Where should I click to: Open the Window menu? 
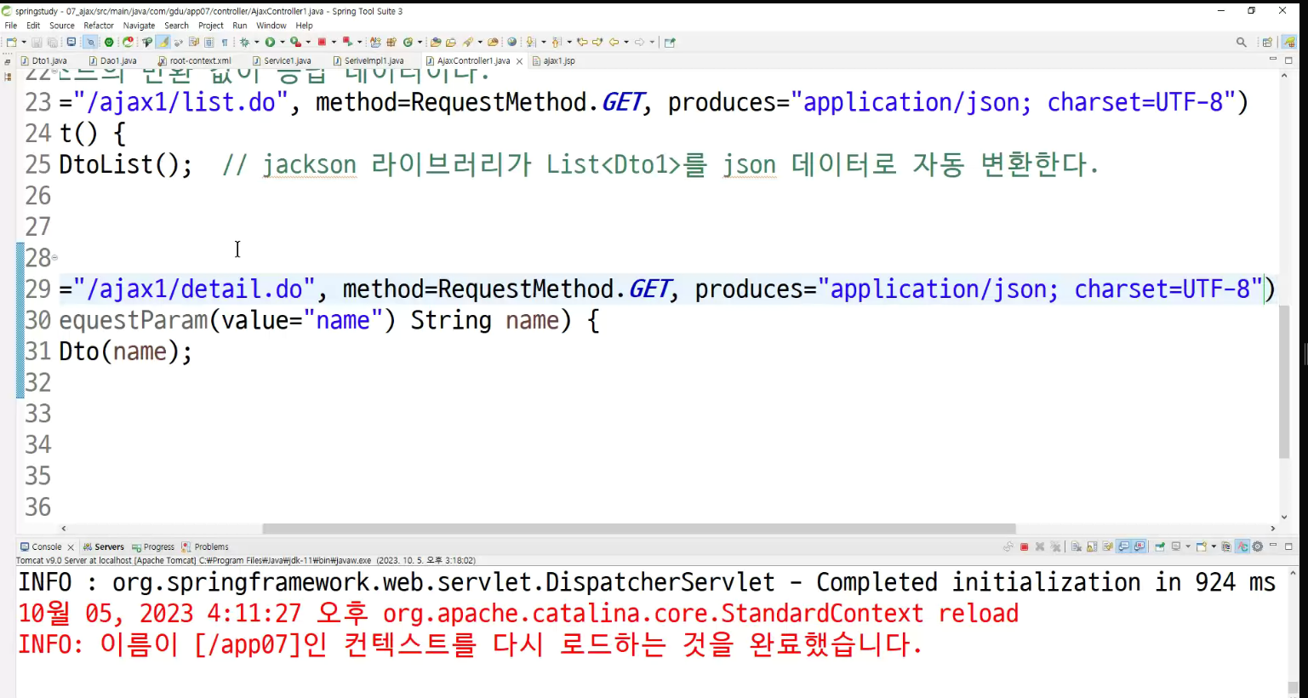pyautogui.click(x=271, y=26)
